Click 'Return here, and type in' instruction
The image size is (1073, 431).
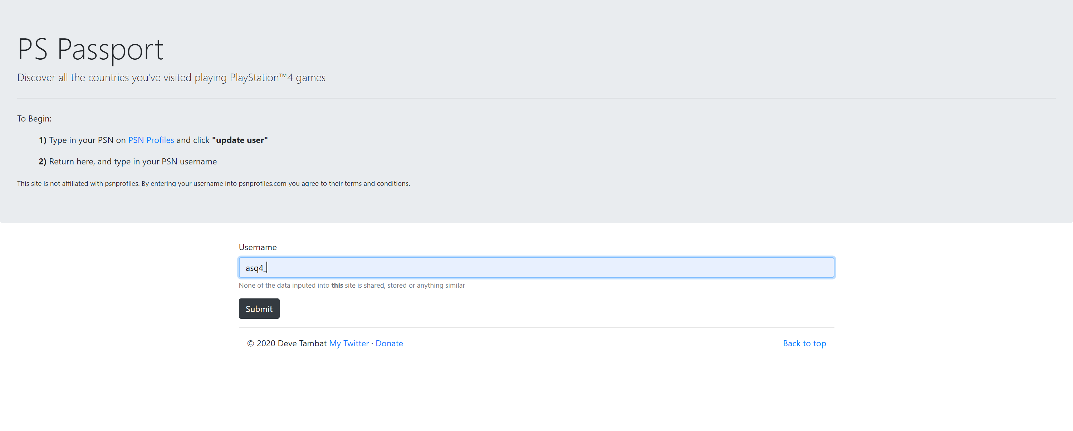tap(132, 162)
